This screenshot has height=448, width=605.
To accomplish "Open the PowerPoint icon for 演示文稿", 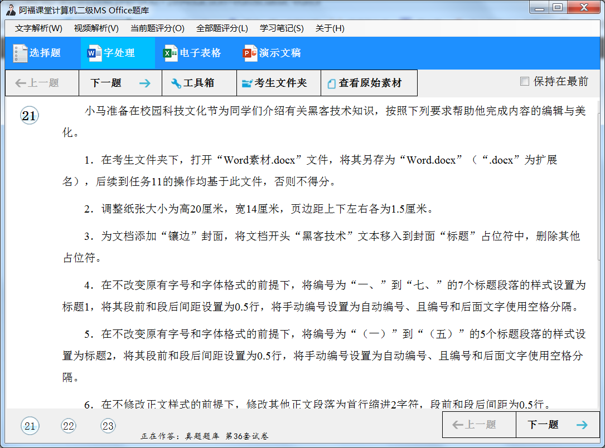I will (250, 53).
